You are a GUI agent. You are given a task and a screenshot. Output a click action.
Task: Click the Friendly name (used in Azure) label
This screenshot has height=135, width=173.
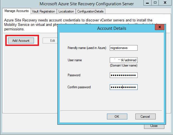click(x=87, y=48)
